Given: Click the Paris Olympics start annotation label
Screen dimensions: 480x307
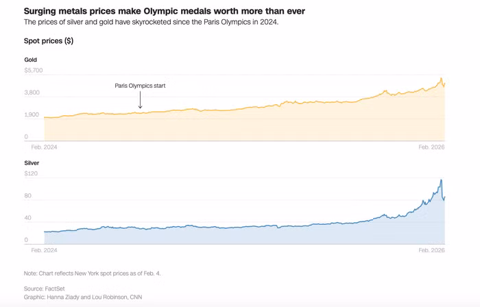Looking at the screenshot, I should click(140, 86).
